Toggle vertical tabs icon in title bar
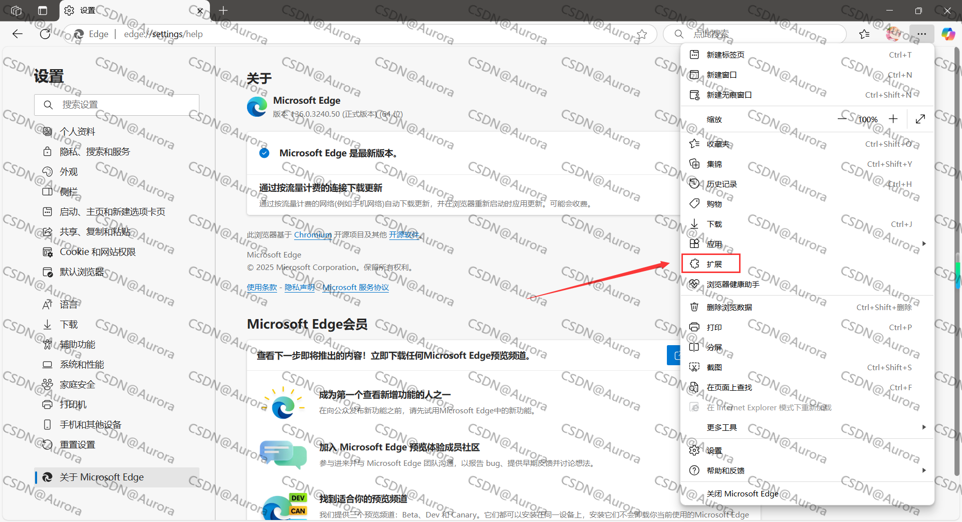 click(43, 11)
